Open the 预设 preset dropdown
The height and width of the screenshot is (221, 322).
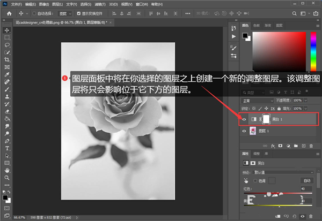[284, 172]
